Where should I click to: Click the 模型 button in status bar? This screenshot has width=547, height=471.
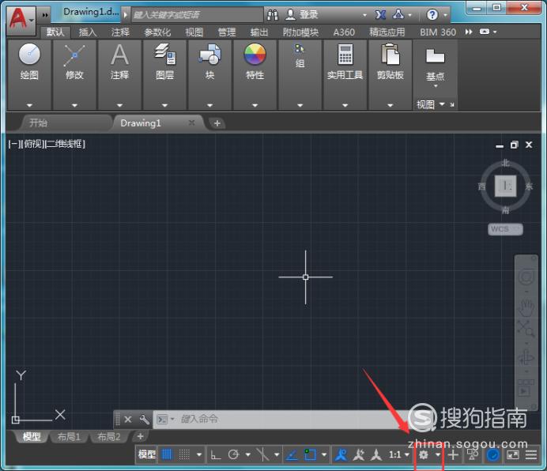(146, 454)
